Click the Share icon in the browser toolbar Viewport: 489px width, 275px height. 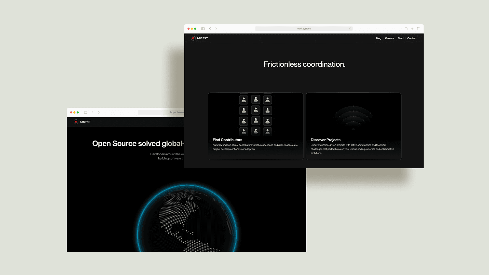(x=406, y=29)
